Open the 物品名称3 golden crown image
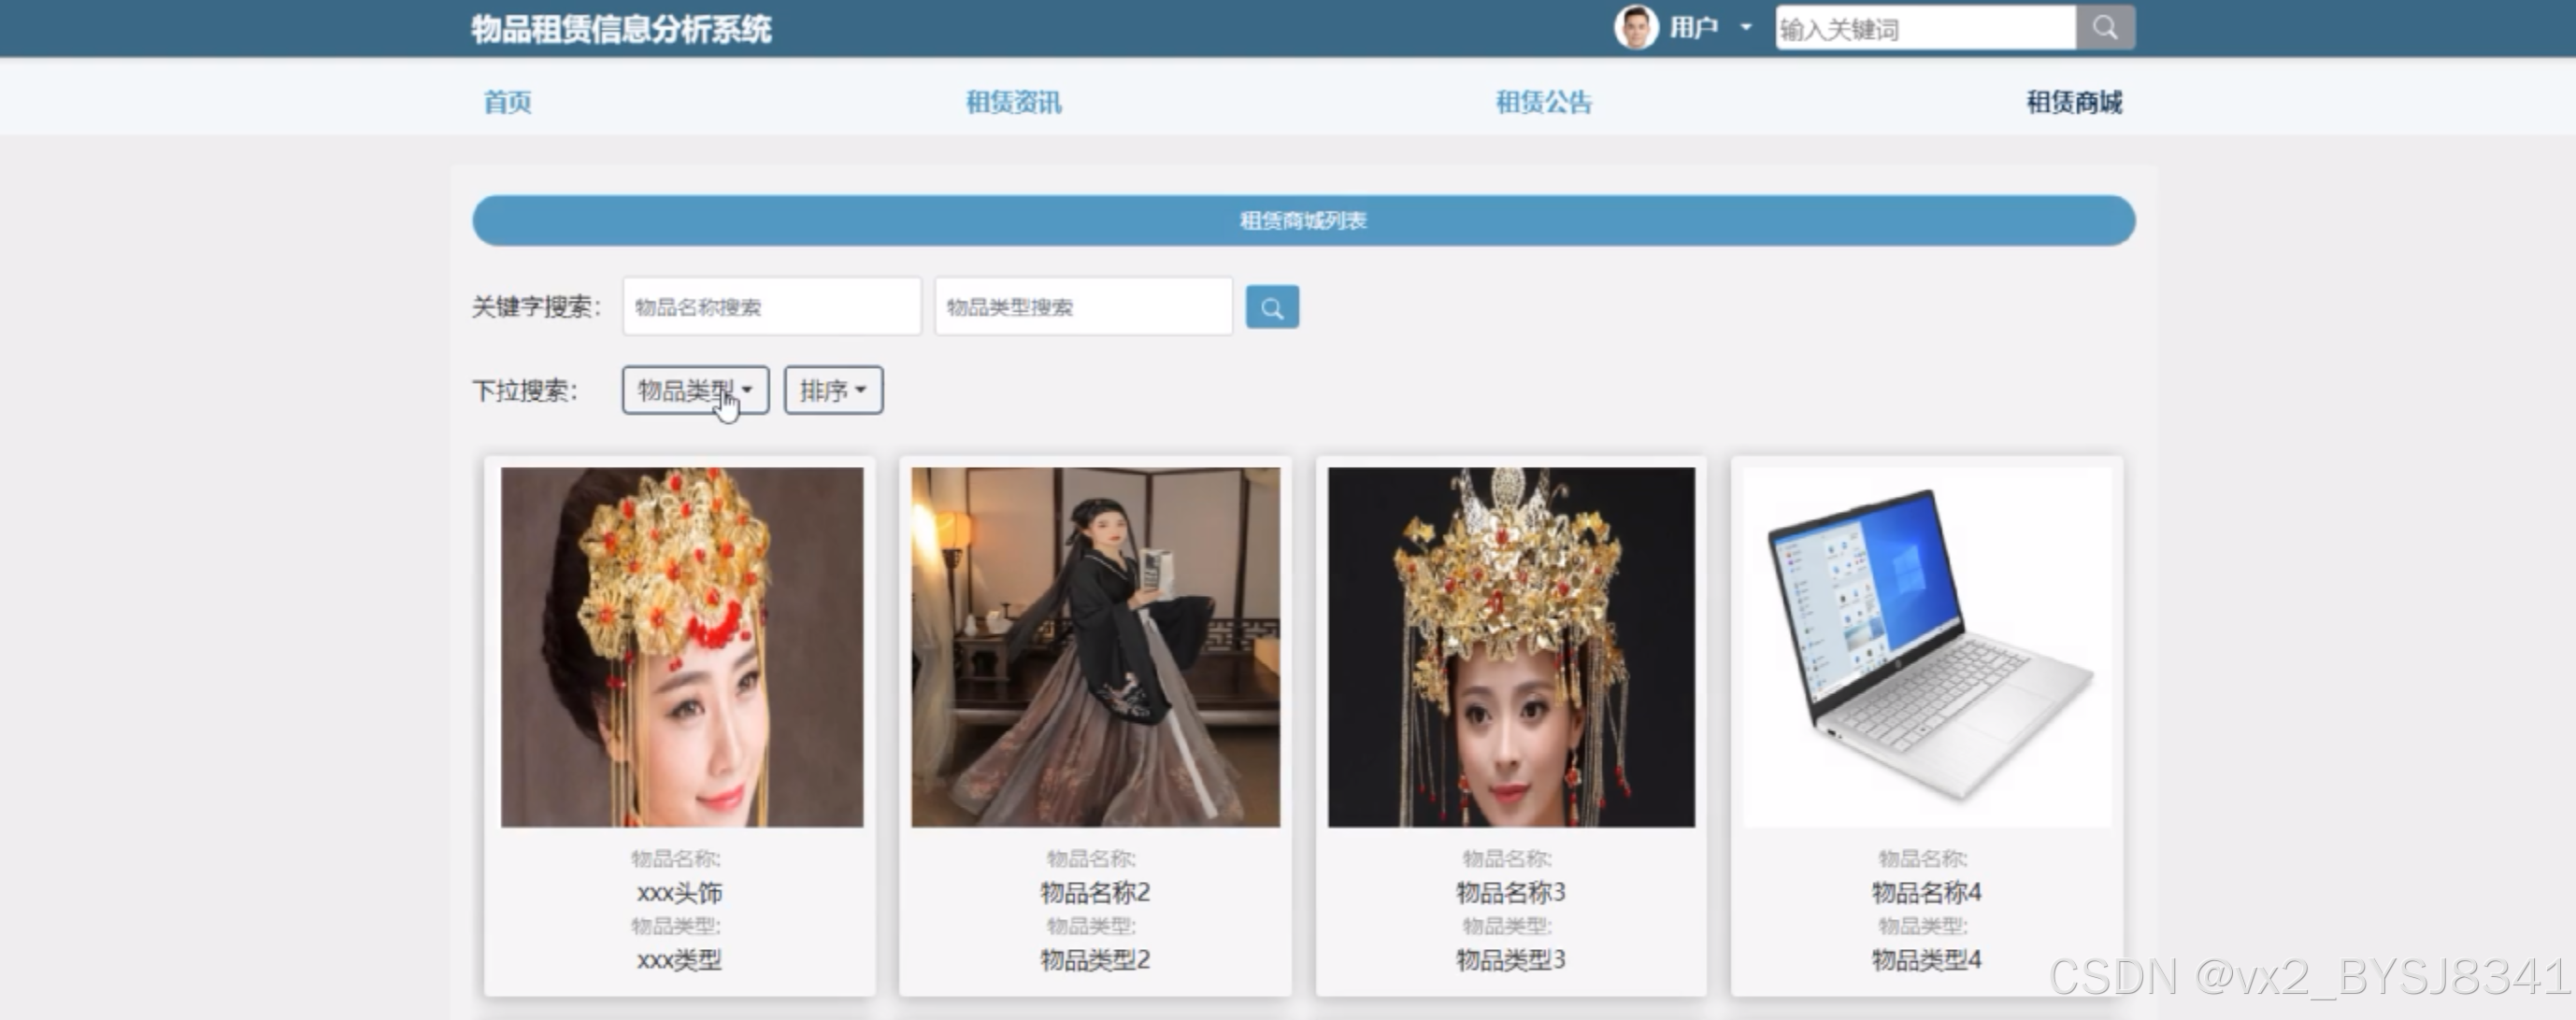Image resolution: width=2576 pixels, height=1020 pixels. [1511, 647]
